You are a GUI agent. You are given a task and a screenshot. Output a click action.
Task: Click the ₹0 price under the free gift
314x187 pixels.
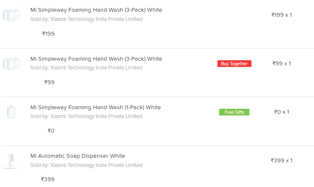tap(51, 131)
